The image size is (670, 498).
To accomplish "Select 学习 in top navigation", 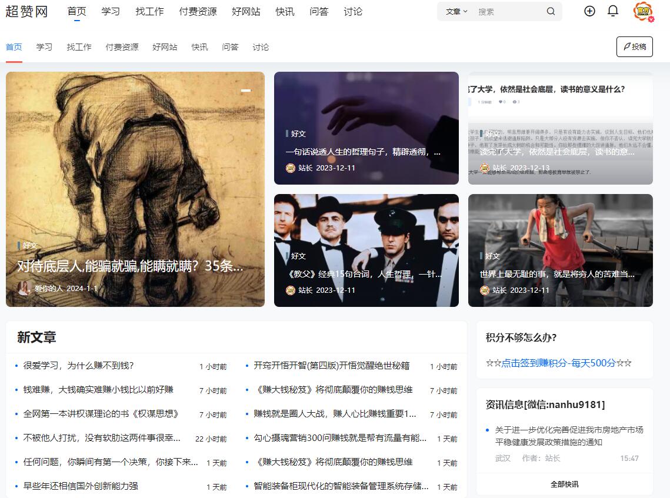I will click(111, 12).
